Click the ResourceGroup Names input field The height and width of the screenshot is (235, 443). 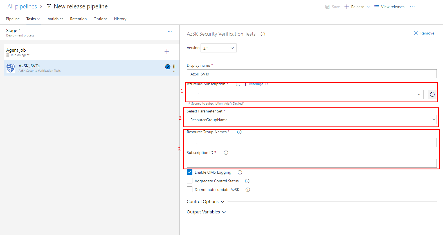coord(312,142)
